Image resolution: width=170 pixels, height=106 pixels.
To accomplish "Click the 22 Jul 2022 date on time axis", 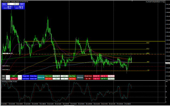I will [x=4, y=104].
